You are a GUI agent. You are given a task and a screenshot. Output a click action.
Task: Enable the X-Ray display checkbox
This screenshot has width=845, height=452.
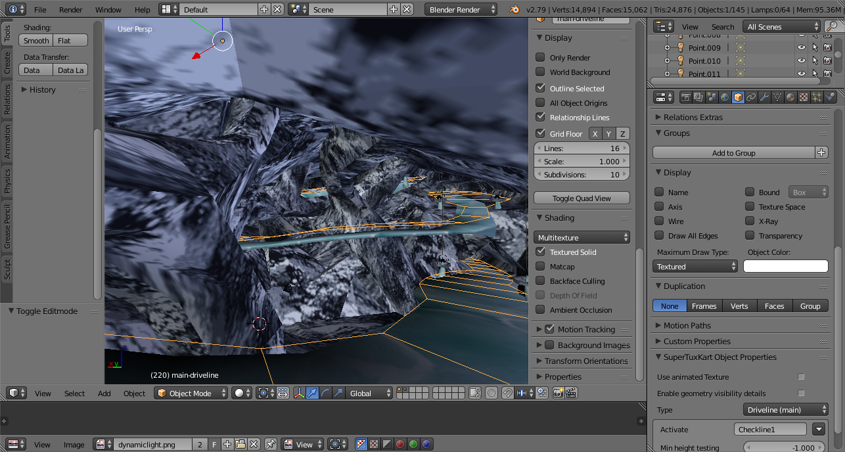point(750,221)
